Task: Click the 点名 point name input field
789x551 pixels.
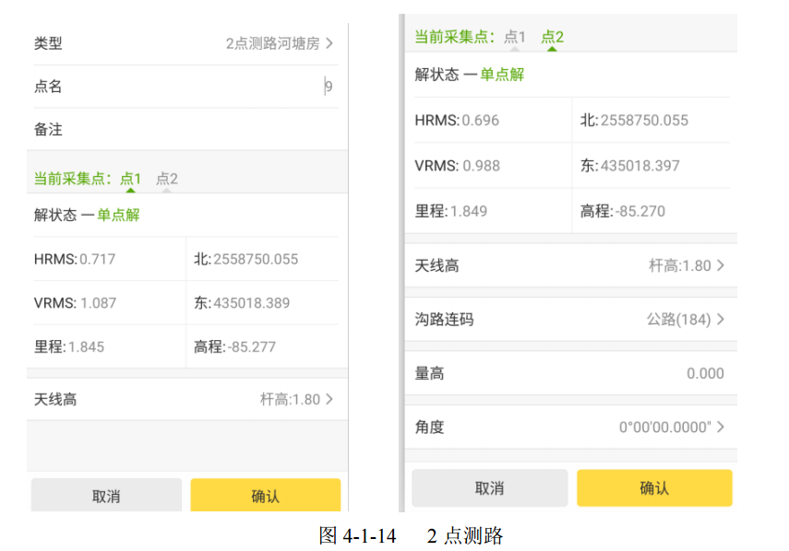Action: tap(185, 87)
